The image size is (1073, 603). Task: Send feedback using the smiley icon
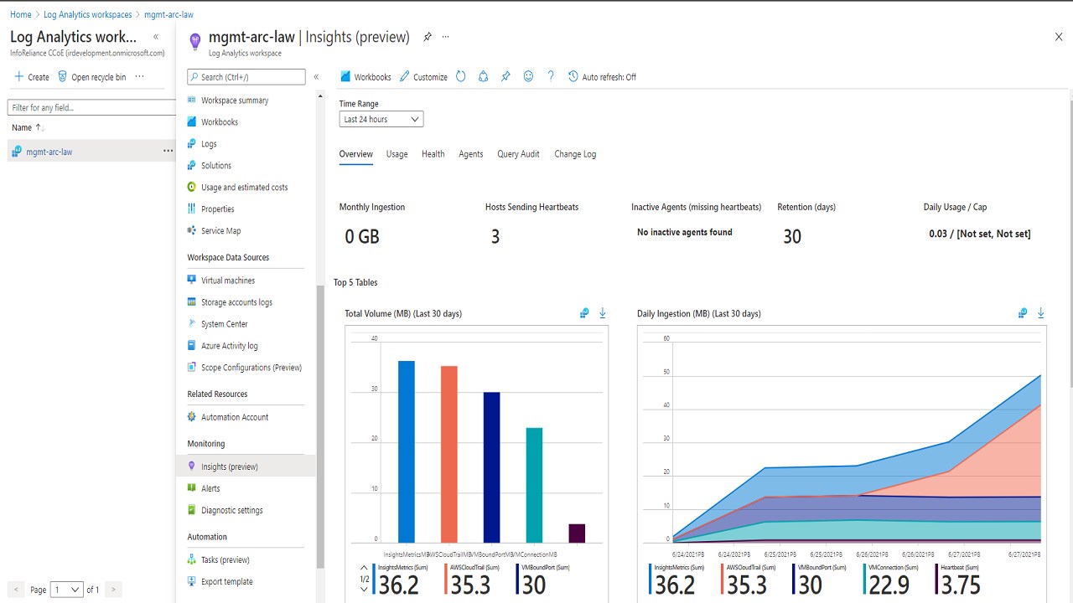pyautogui.click(x=528, y=76)
